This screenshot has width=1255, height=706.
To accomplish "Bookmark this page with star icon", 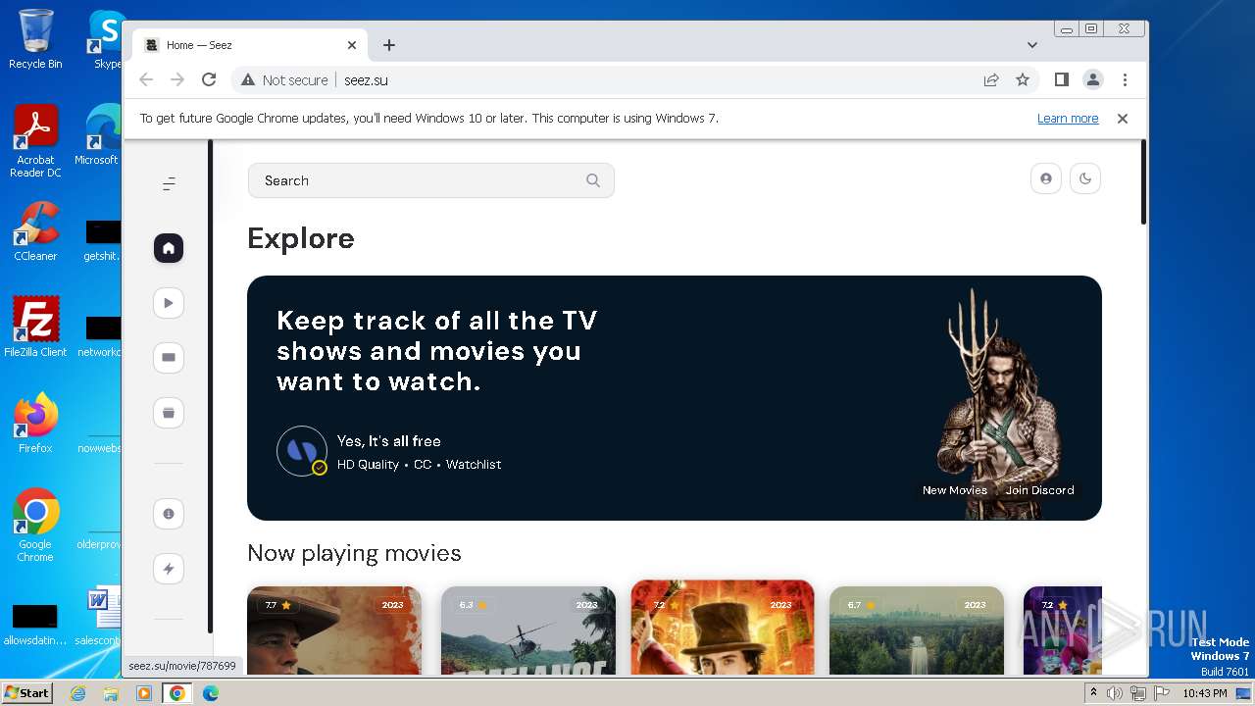I will 1023,80.
